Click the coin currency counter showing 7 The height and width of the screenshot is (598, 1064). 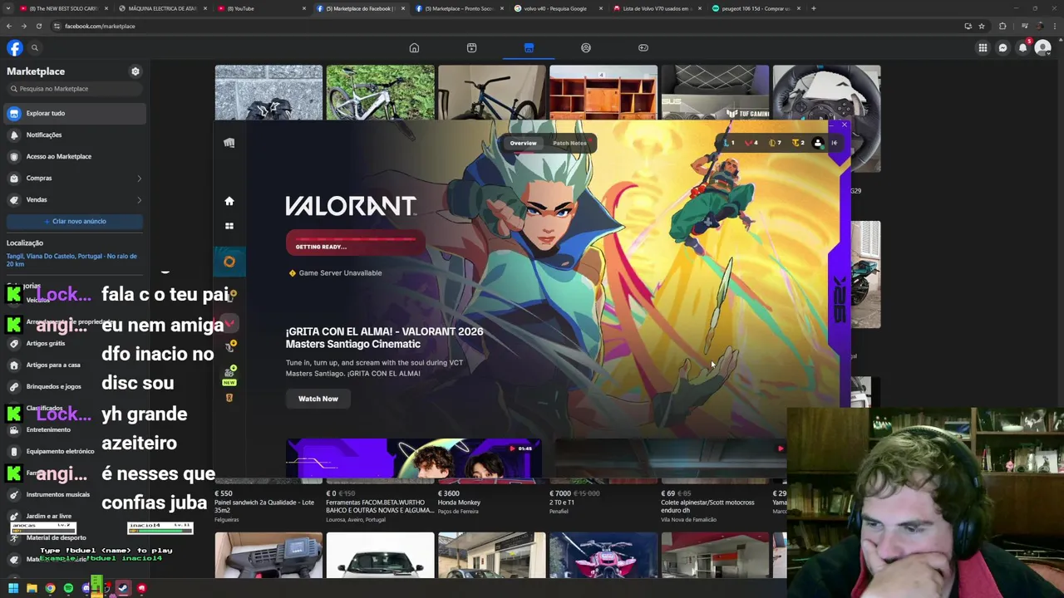coord(775,143)
